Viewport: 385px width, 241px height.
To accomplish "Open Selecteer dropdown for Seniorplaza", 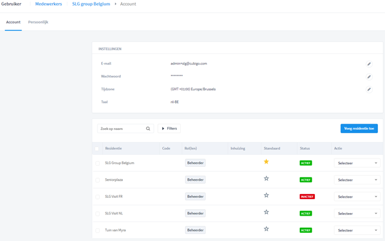I will click(357, 180).
